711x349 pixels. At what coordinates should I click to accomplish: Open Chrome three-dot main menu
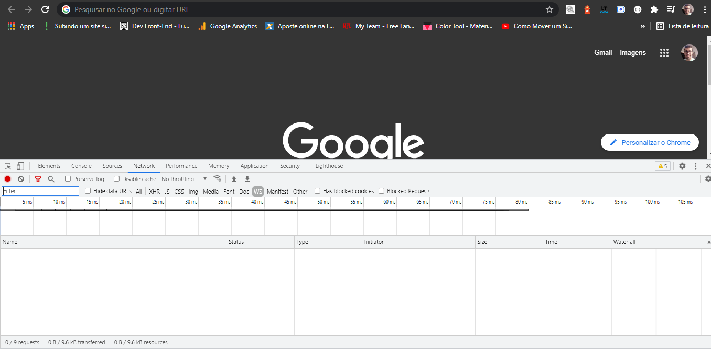704,9
